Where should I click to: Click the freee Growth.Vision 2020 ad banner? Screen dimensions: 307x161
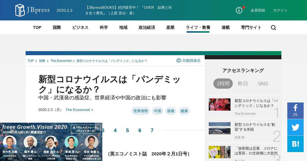[x=51, y=142]
